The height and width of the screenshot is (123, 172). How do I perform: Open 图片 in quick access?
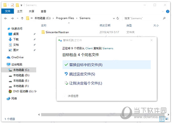(x=16, y=50)
